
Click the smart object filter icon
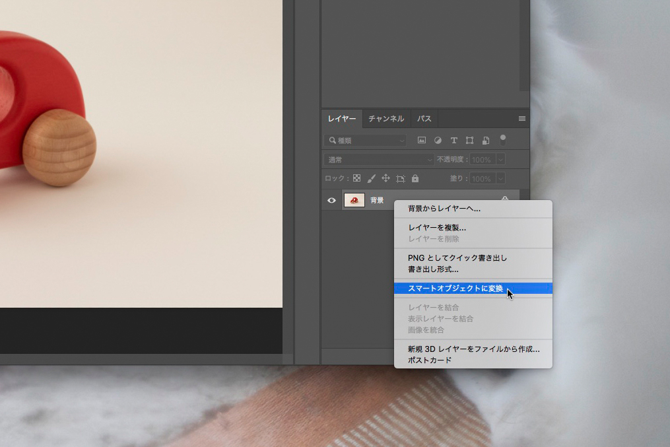click(485, 141)
